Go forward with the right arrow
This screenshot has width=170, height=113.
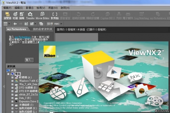(x=21, y=24)
